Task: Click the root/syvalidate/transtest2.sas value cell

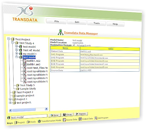Action: click(x=110, y=58)
